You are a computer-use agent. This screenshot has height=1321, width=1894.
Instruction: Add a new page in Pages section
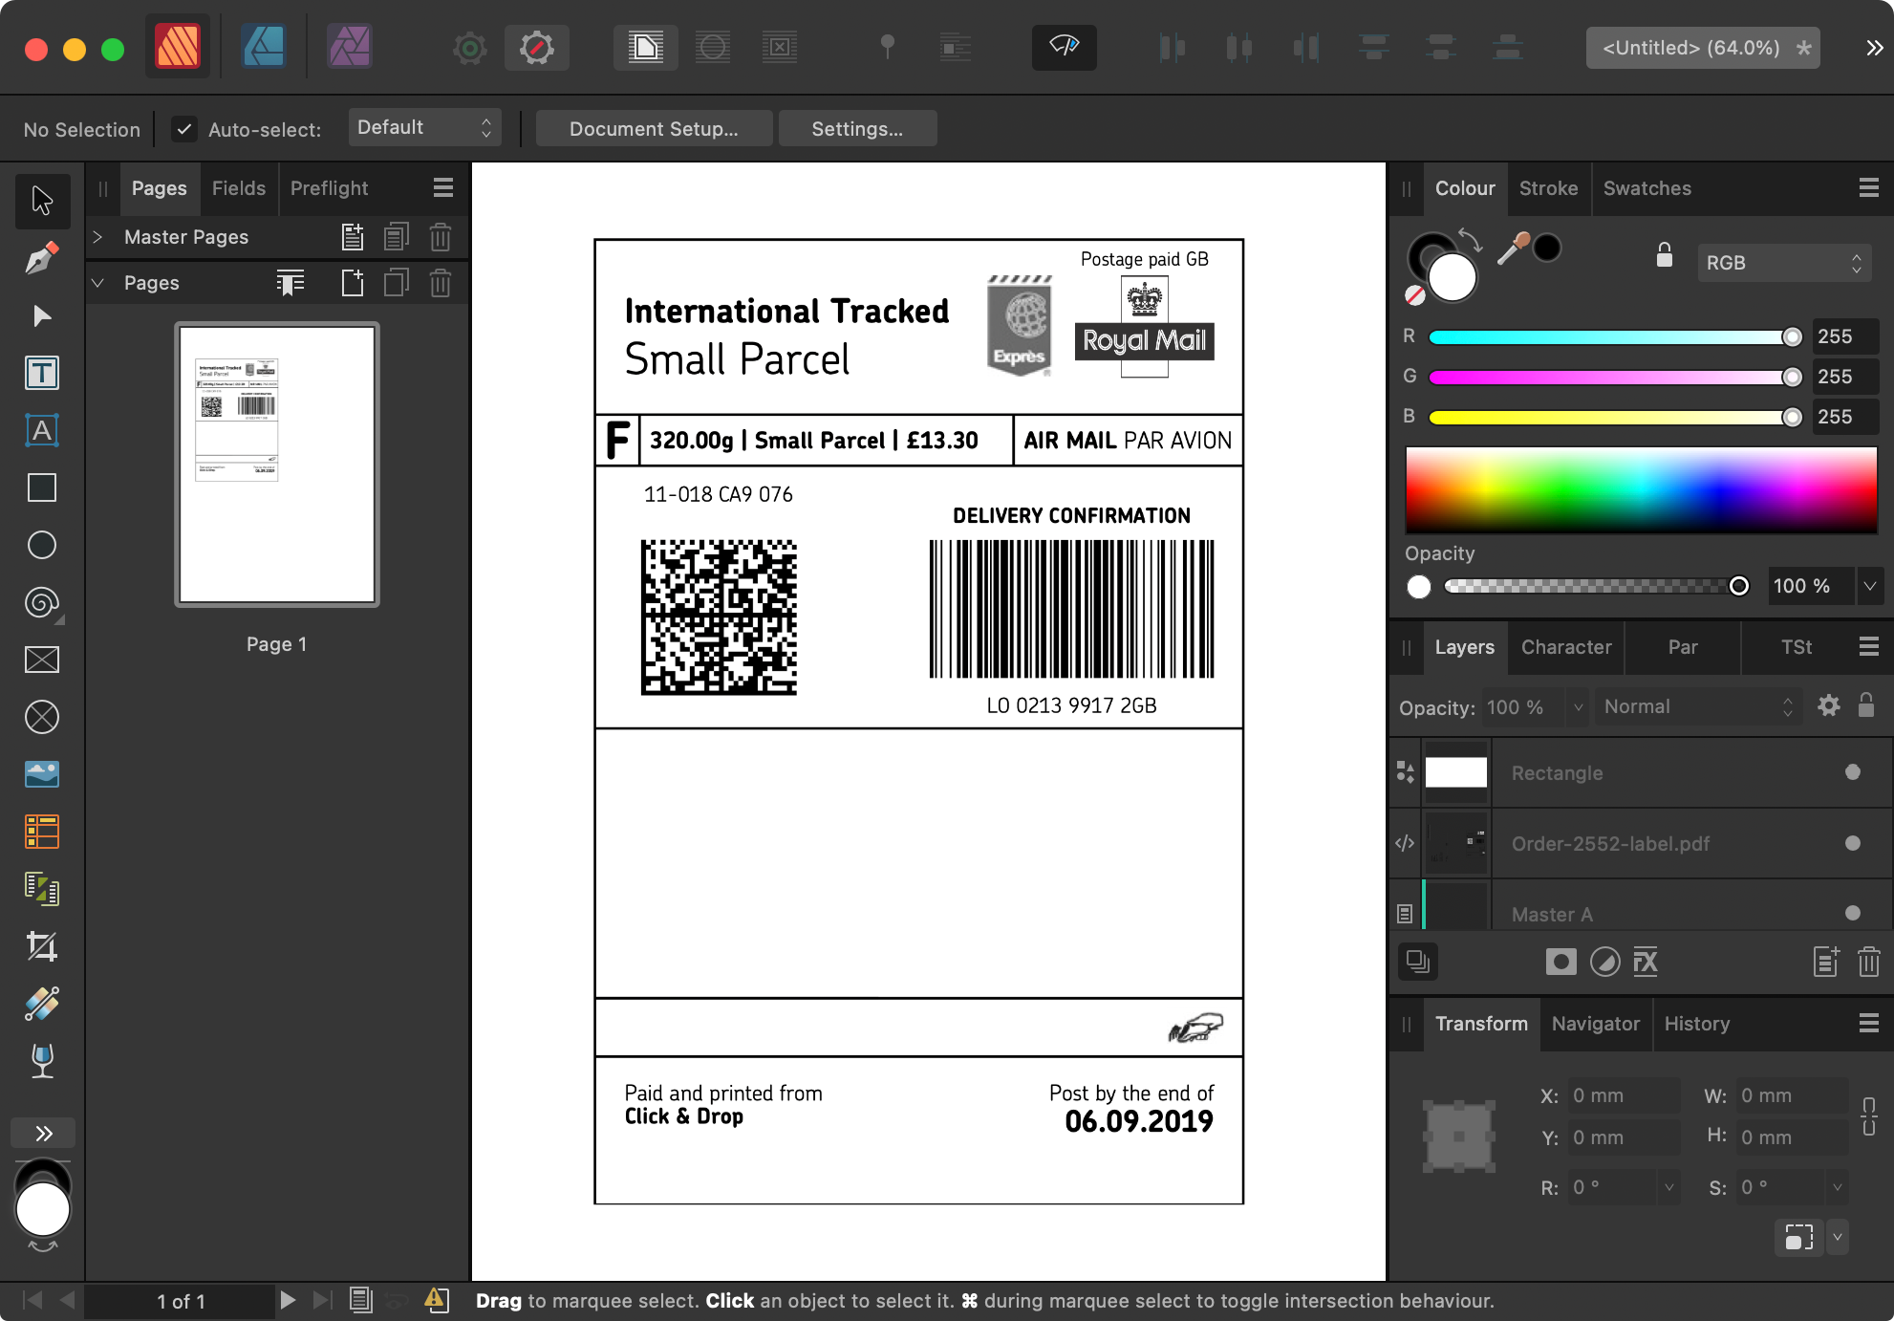(353, 283)
